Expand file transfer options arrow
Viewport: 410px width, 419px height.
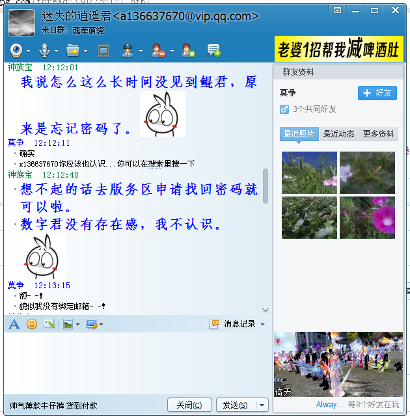(85, 51)
